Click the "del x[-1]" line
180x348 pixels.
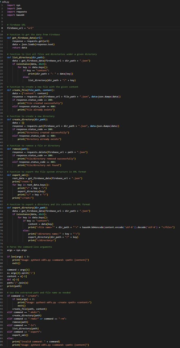click(14, 279)
